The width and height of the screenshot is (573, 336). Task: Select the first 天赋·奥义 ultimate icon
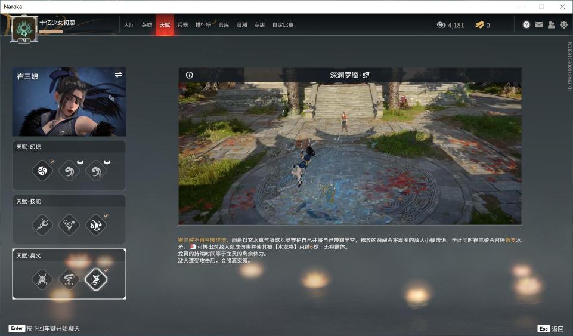pos(42,279)
